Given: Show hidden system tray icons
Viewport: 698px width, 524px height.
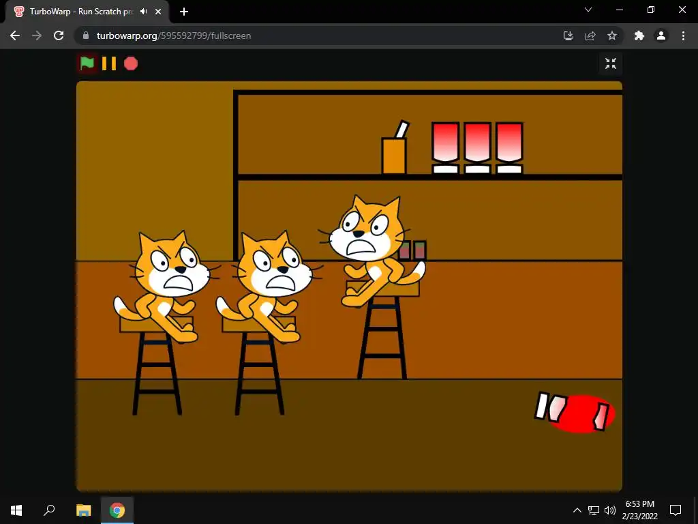Looking at the screenshot, I should click(x=577, y=510).
